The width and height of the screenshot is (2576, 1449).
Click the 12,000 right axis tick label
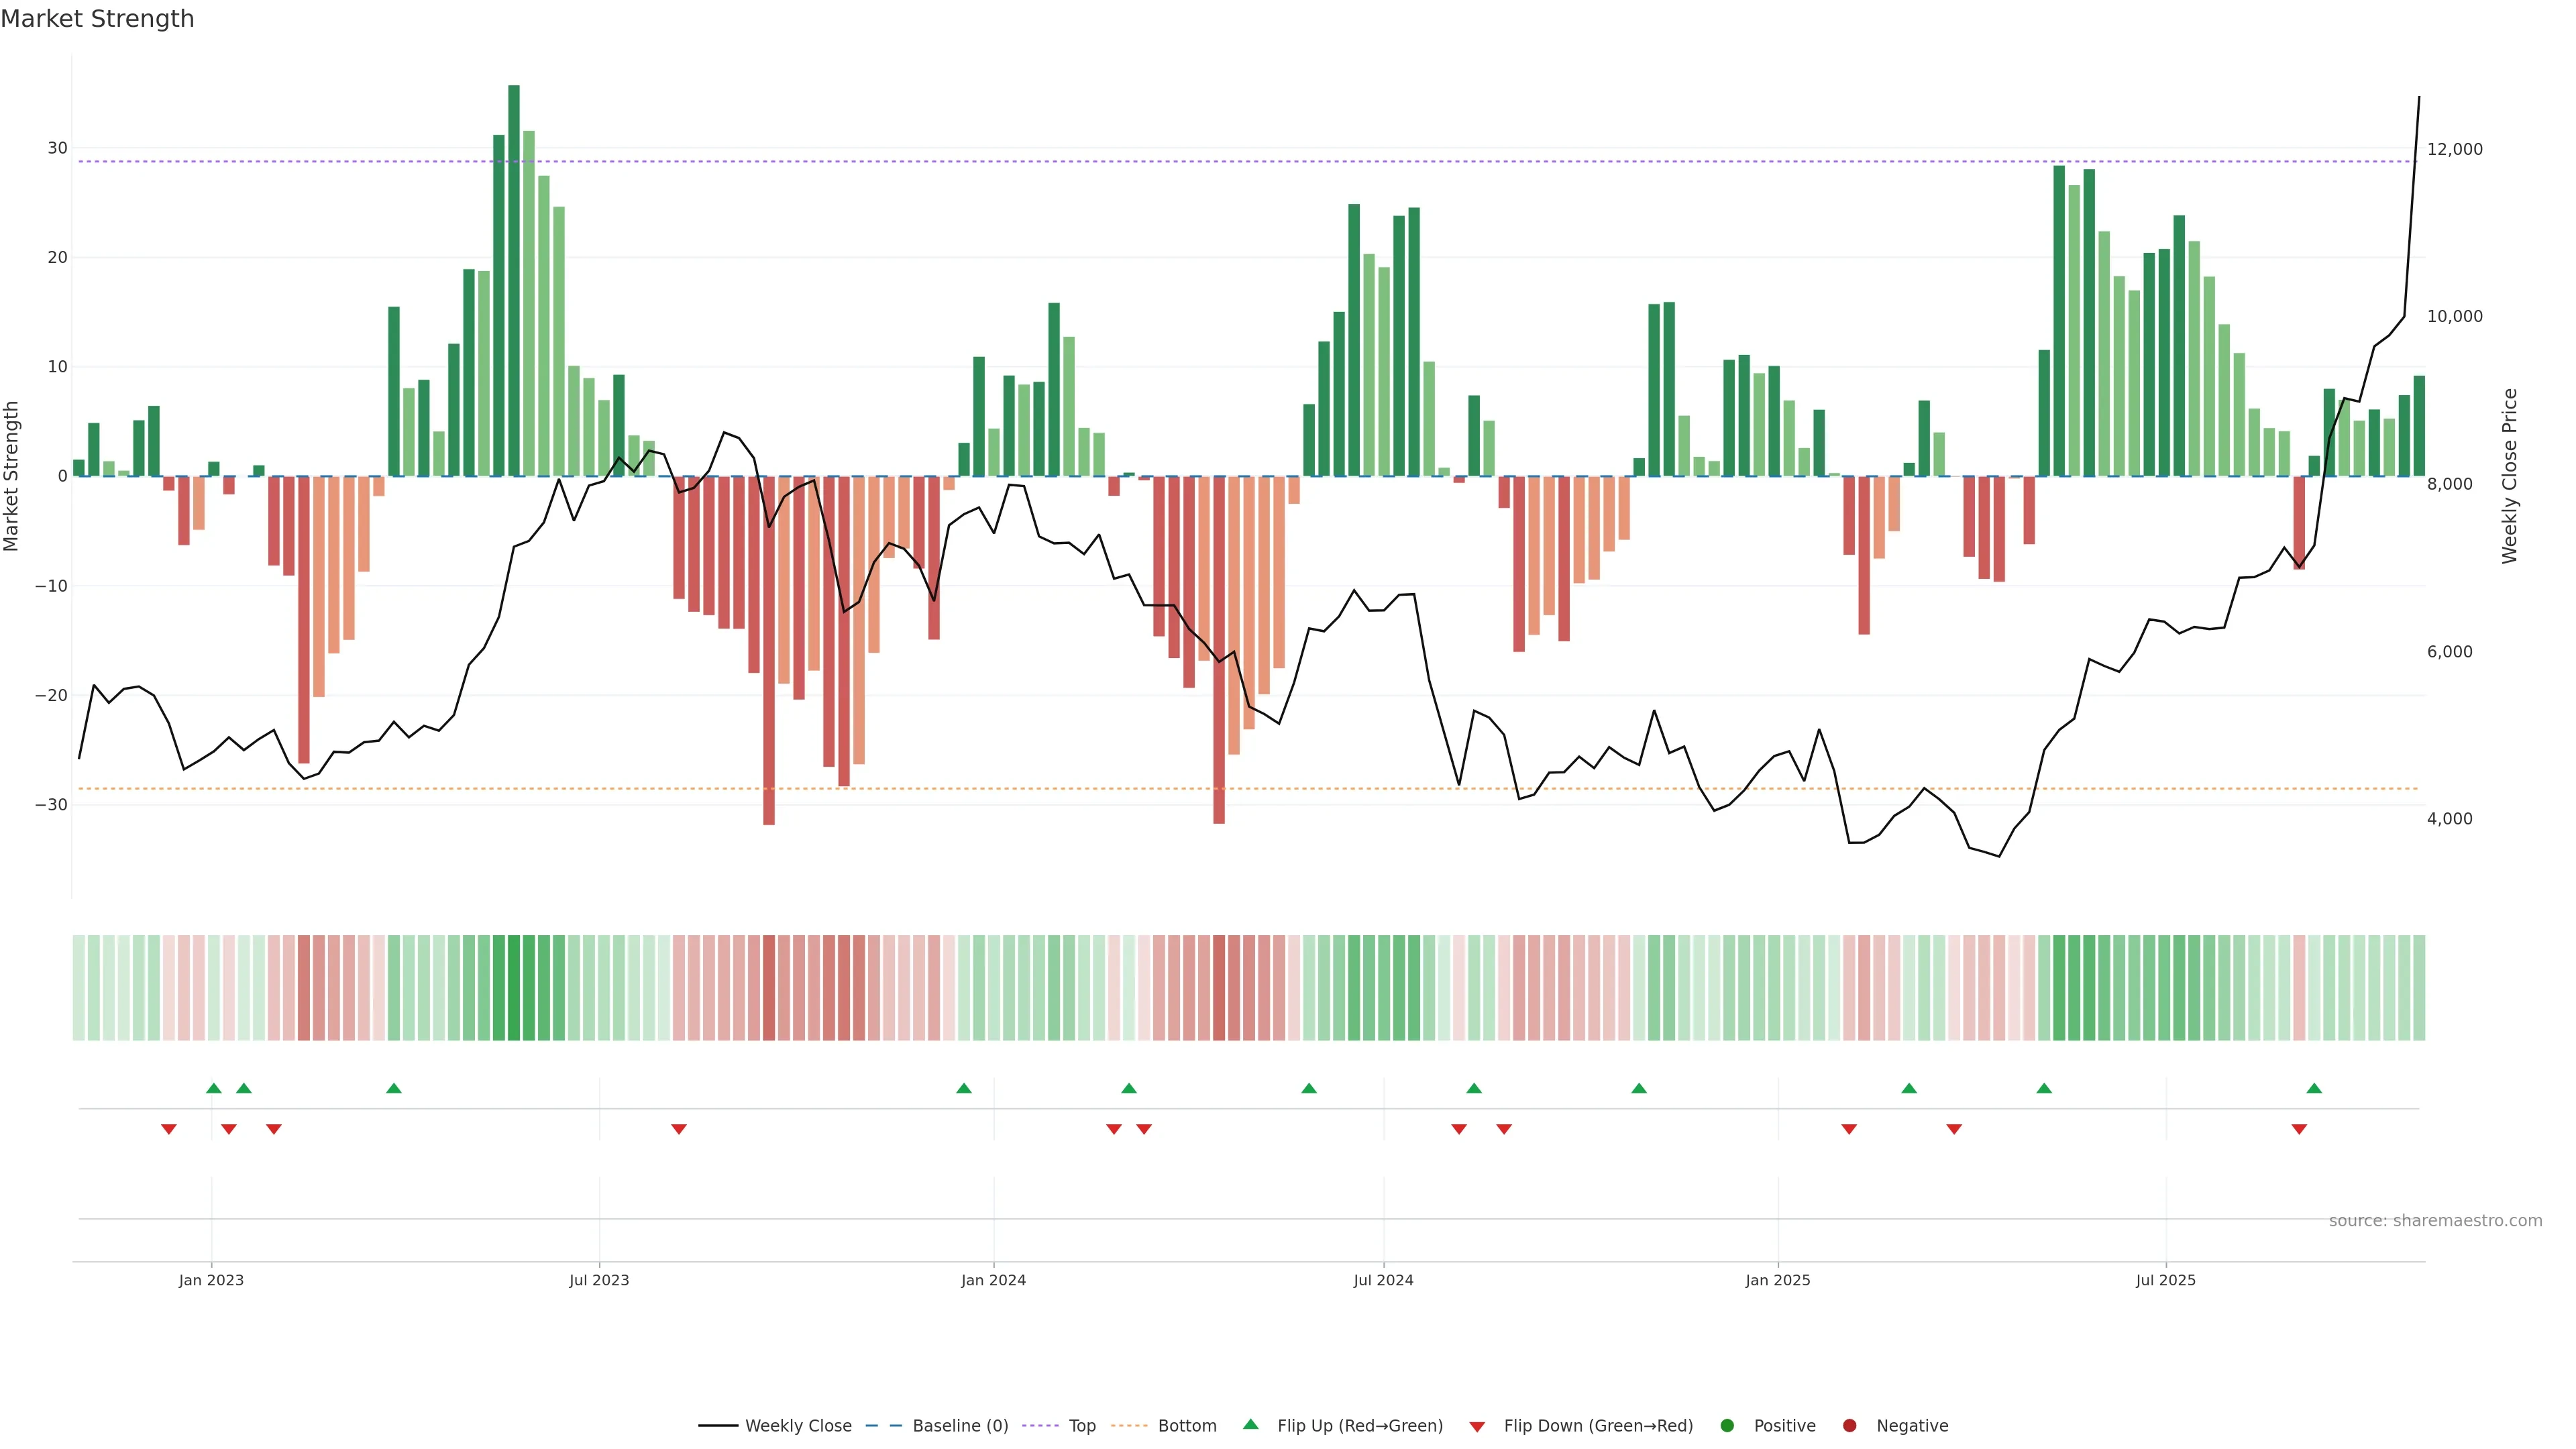click(2454, 149)
